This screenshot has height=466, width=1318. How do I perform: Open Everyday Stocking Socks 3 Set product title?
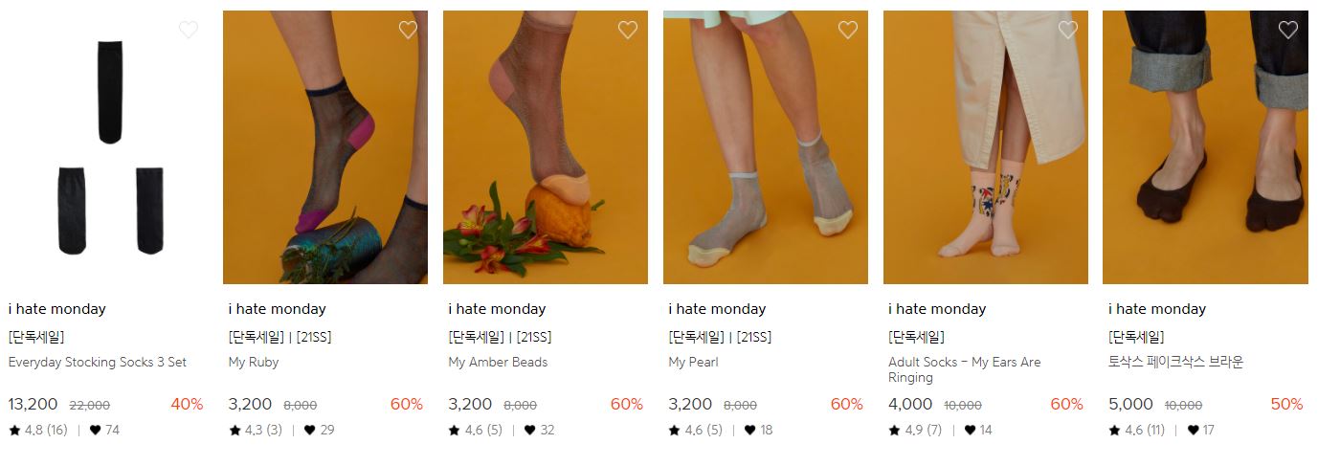(x=98, y=363)
